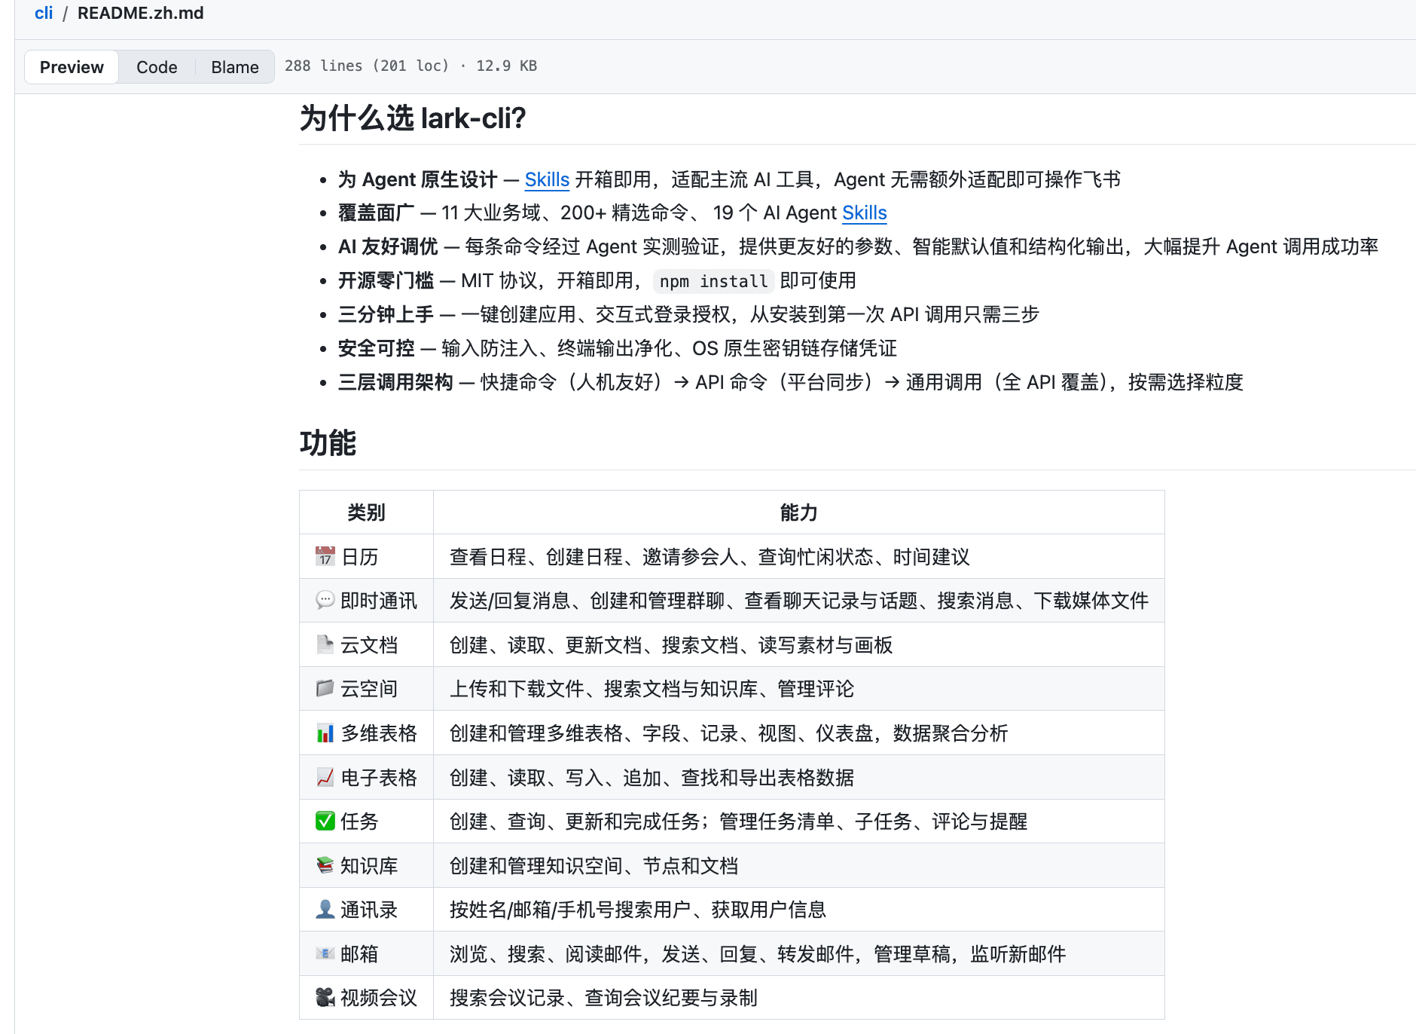The image size is (1416, 1034).
Task: Click the 按姓名/邮箱/手机号搜索用户 cell
Action: pyautogui.click(x=799, y=910)
